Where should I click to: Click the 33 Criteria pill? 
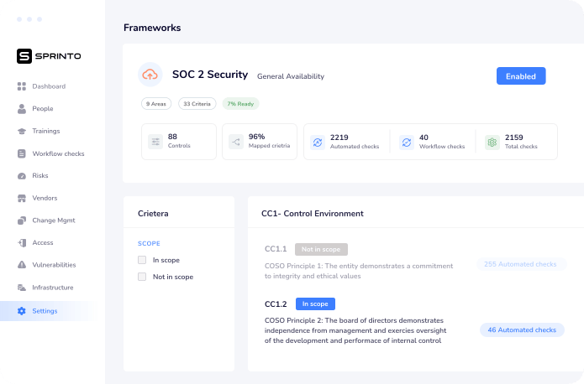click(197, 104)
